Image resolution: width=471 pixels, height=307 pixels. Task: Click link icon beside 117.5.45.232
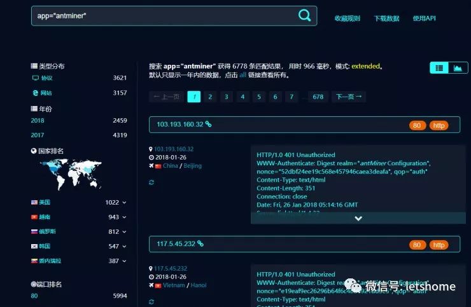tap(200, 243)
